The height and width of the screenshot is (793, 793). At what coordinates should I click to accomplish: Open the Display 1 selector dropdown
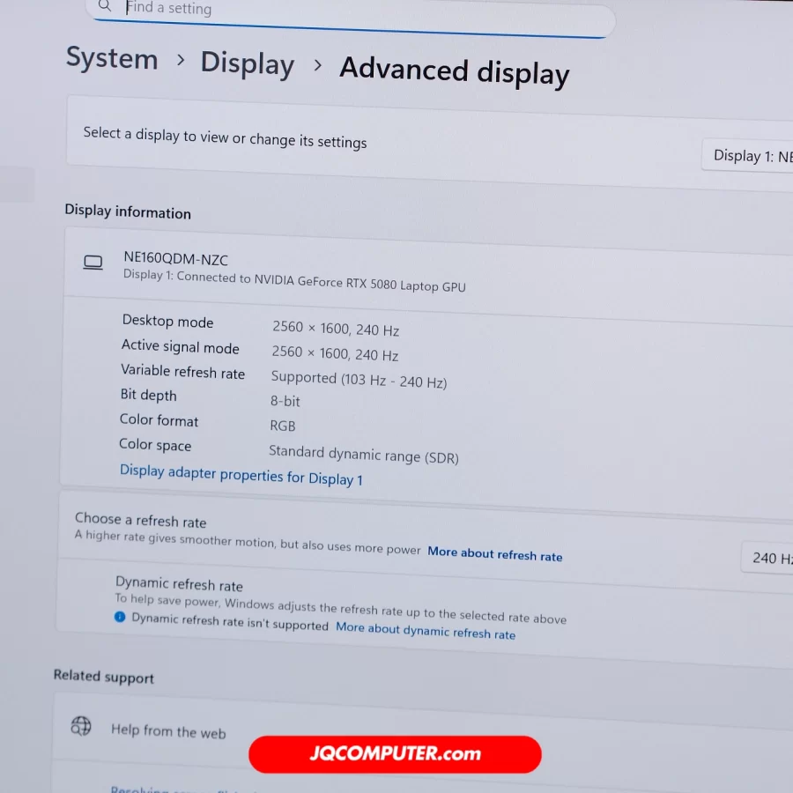(x=751, y=156)
